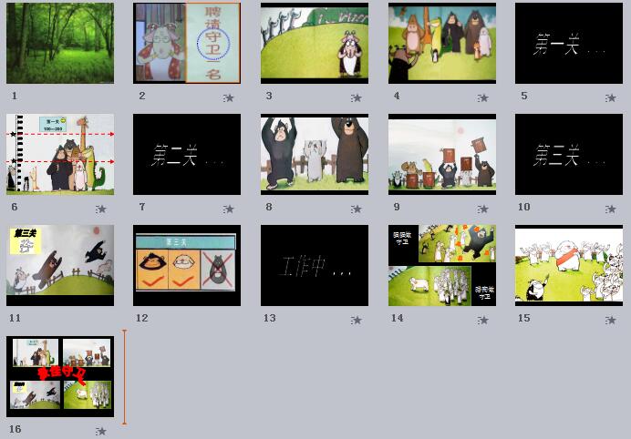Click the animation star icon under slide 6

click(101, 209)
